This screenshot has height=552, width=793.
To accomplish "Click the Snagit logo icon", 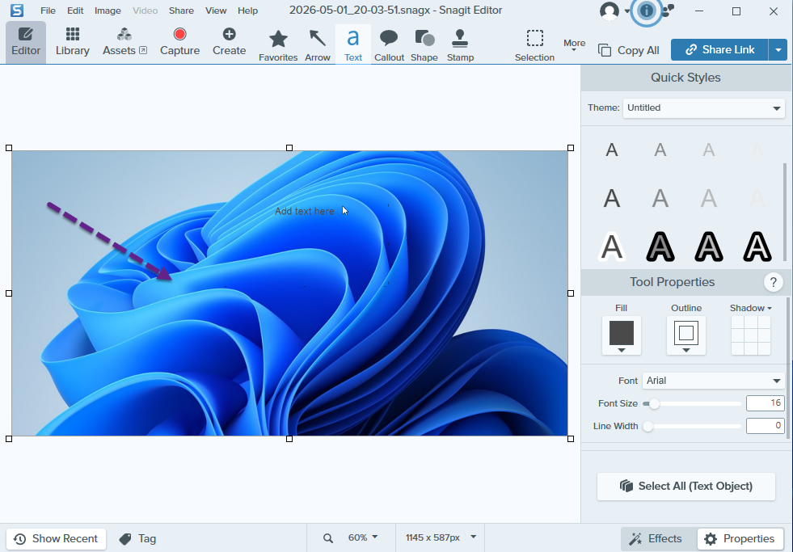I will (17, 11).
